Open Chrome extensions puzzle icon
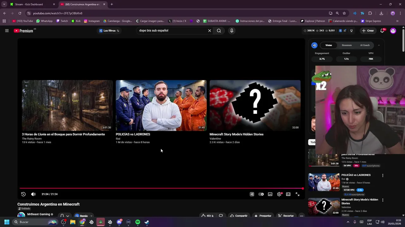Screen dimensions: 405x227 coord(370,13)
